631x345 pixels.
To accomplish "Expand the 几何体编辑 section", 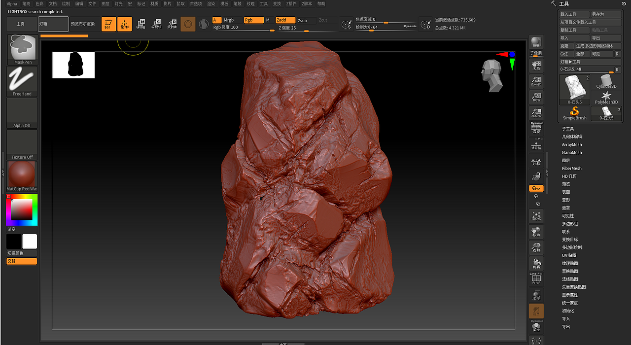I will tap(572, 137).
